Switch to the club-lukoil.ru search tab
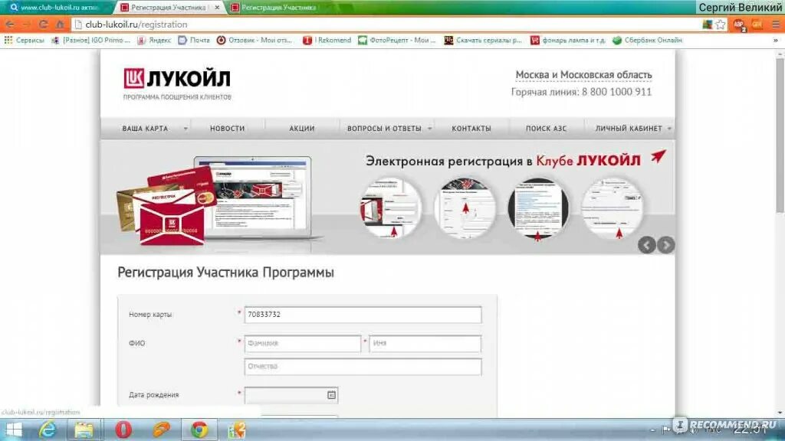Viewport: 785px width, 441px height. point(55,8)
